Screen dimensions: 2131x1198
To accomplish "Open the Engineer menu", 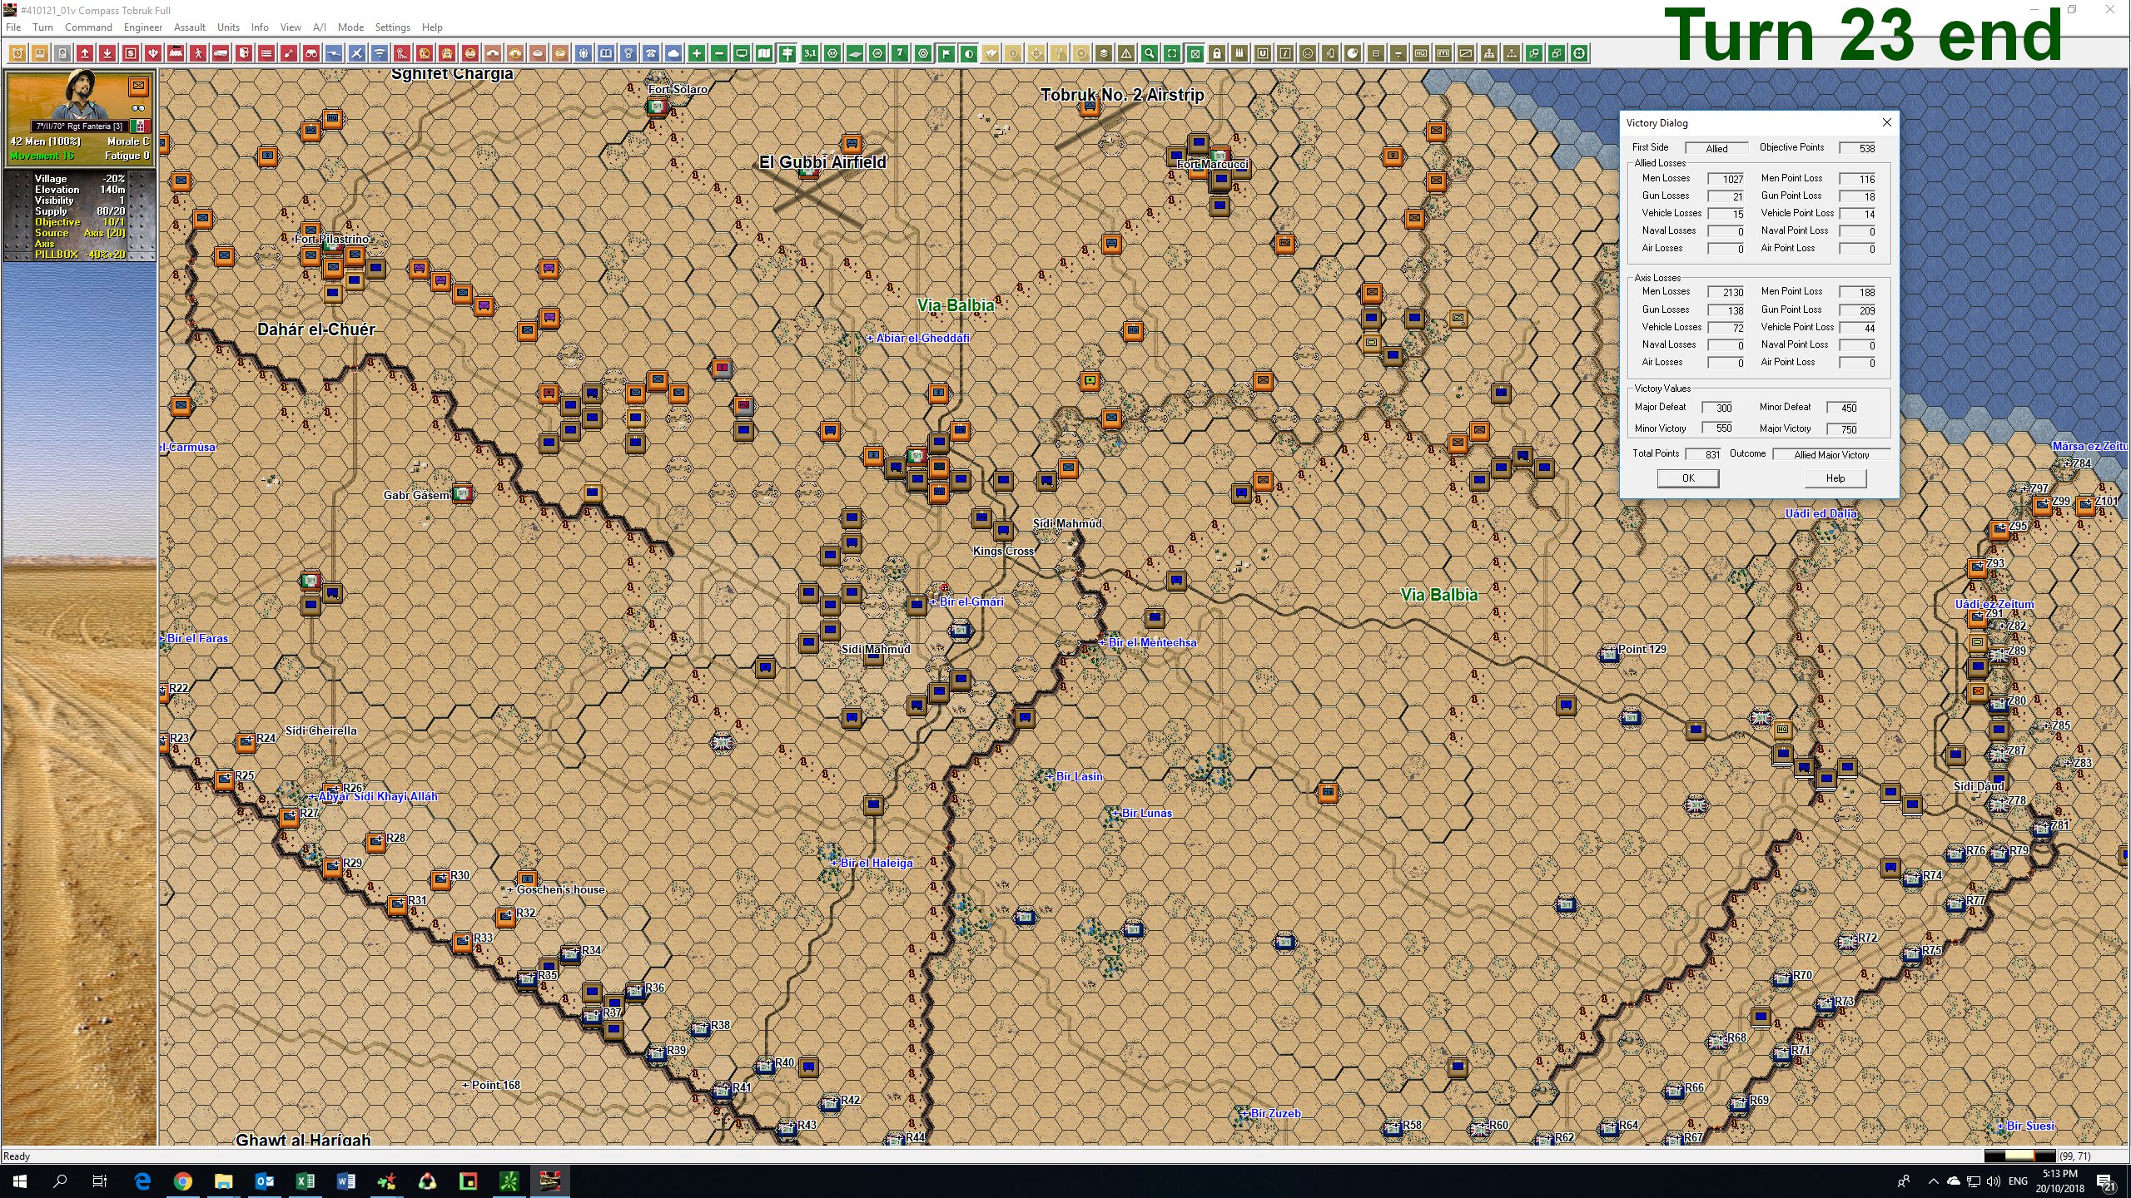I will tap(143, 27).
